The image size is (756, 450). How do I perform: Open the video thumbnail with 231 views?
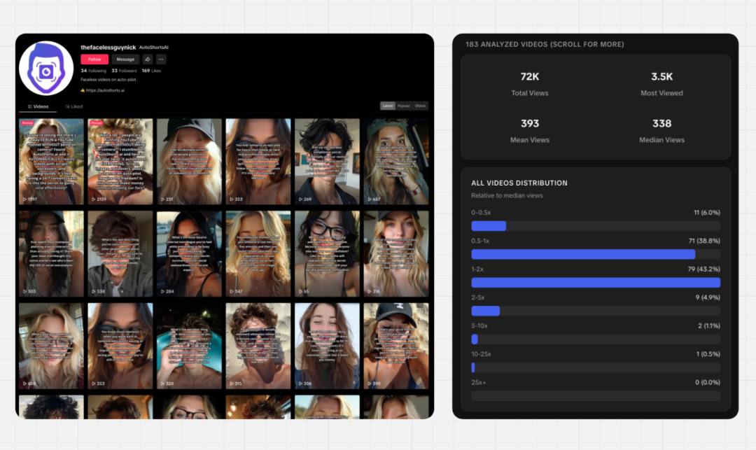coord(189,162)
